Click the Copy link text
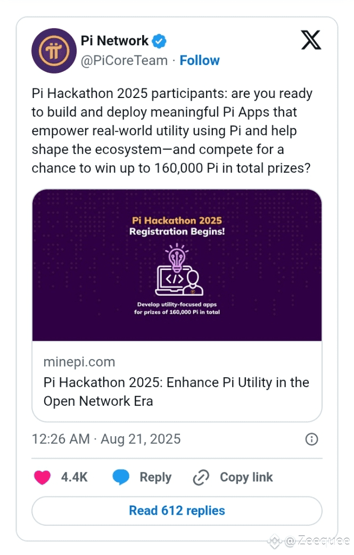 [x=246, y=477]
